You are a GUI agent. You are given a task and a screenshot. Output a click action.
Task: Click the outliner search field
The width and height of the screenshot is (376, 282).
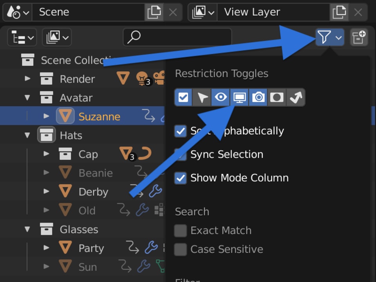click(x=177, y=37)
